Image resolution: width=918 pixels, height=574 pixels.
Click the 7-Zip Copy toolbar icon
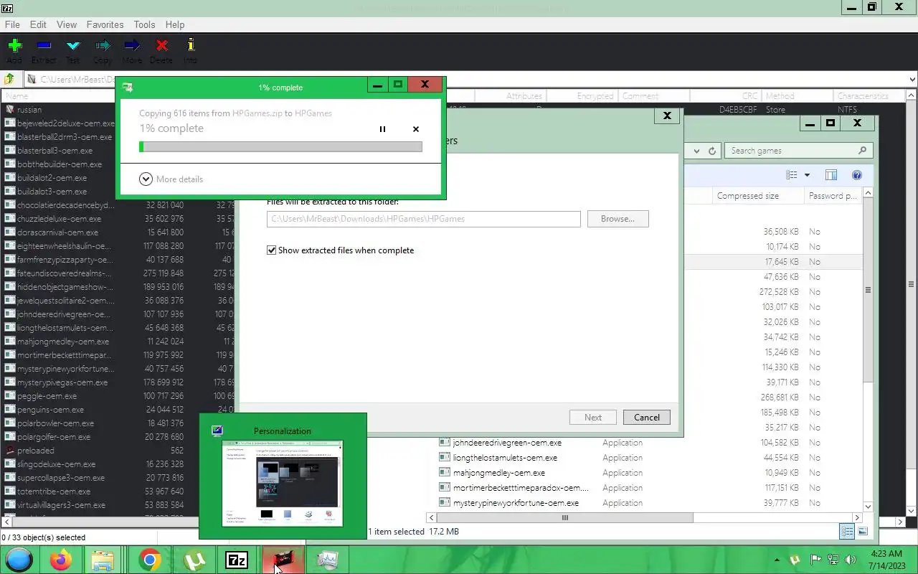point(103,46)
